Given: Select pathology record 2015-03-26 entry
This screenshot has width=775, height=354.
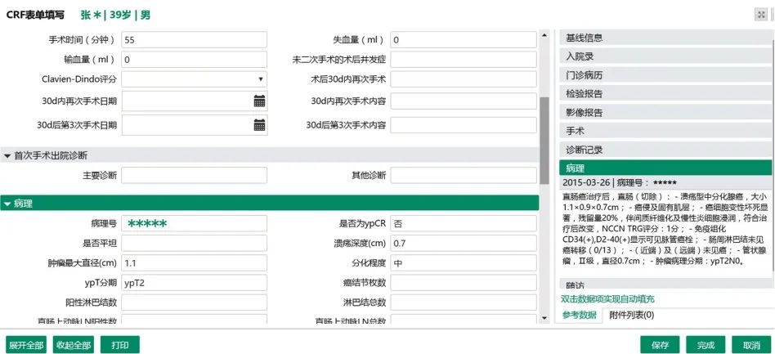Looking at the screenshot, I should (x=665, y=182).
